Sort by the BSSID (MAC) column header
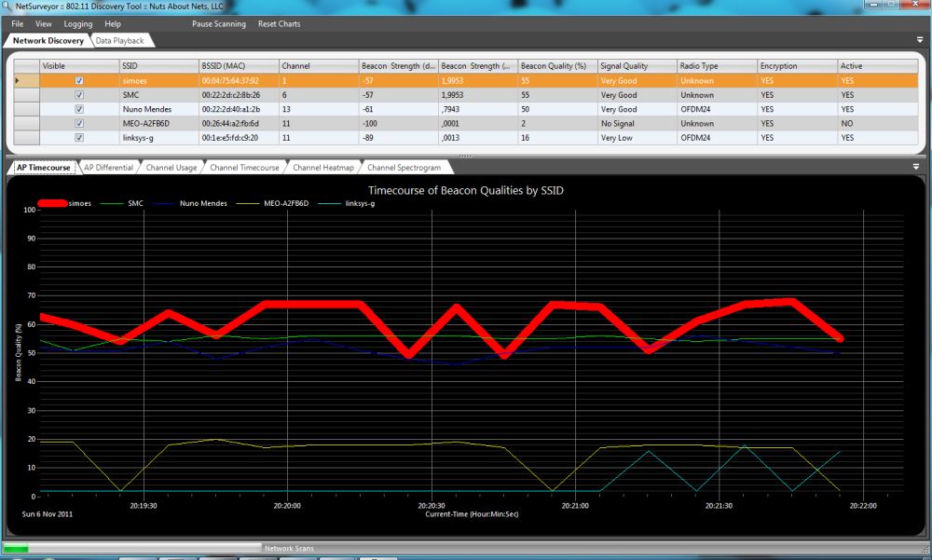This screenshot has height=560, width=932. tap(239, 66)
